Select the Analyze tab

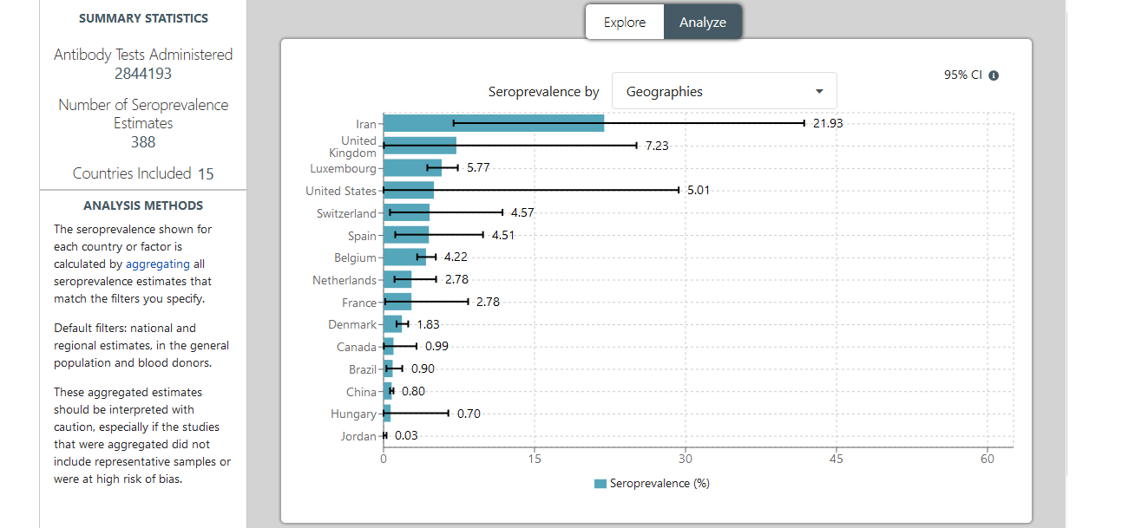click(703, 23)
